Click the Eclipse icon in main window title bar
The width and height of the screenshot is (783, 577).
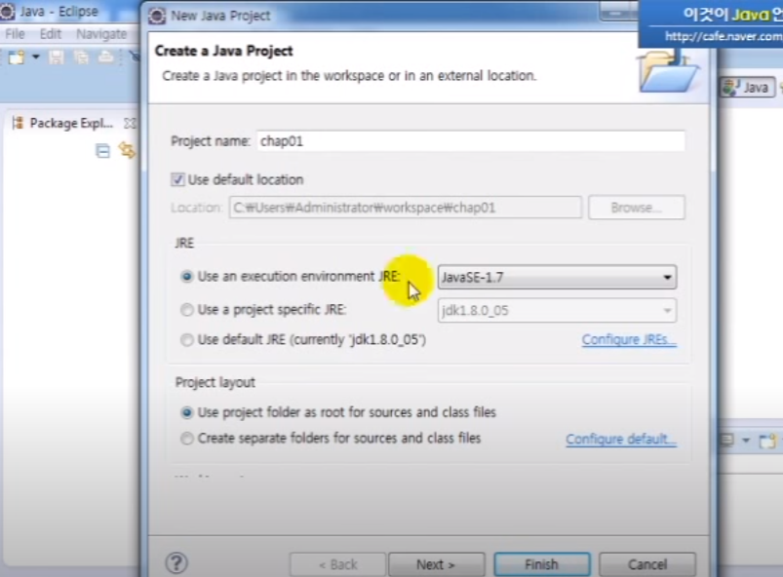[7, 12]
